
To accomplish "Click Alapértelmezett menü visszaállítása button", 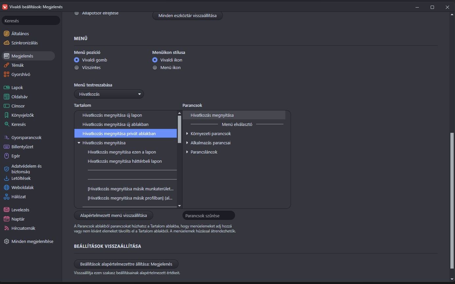I will pos(113,215).
